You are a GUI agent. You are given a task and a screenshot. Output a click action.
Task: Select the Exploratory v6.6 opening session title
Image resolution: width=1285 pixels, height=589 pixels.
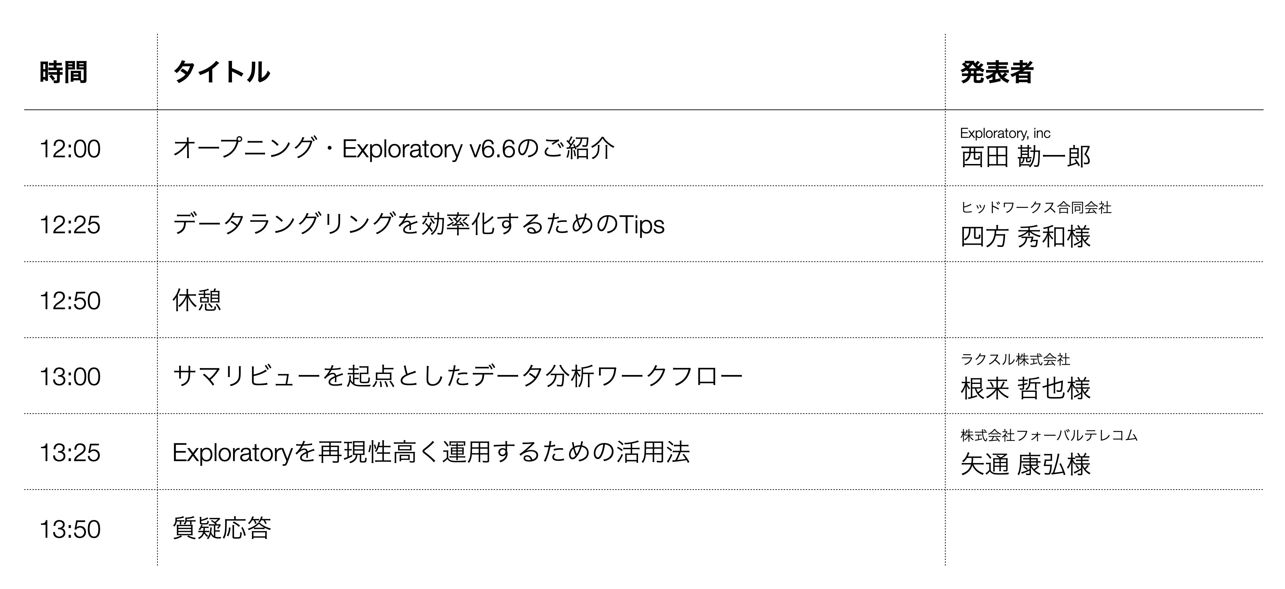(x=393, y=148)
